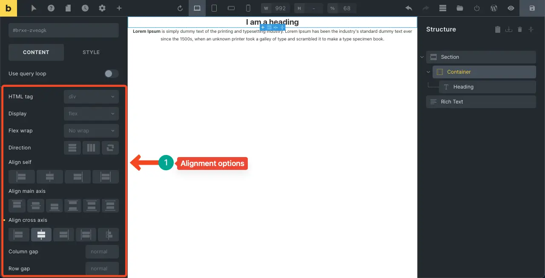Select Section in the structure tree

coord(481,57)
